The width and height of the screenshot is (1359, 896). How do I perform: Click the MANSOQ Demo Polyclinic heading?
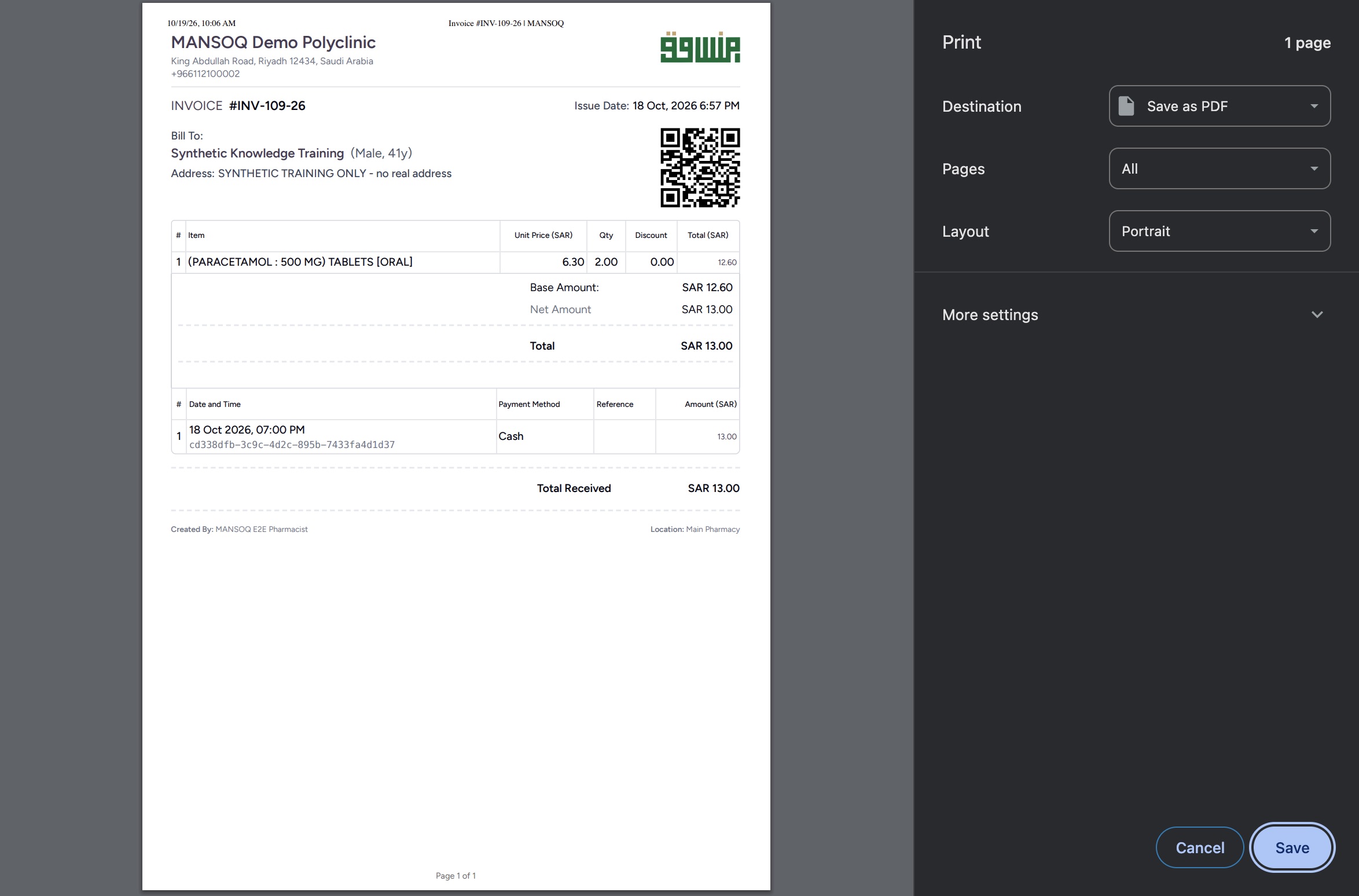pos(273,42)
